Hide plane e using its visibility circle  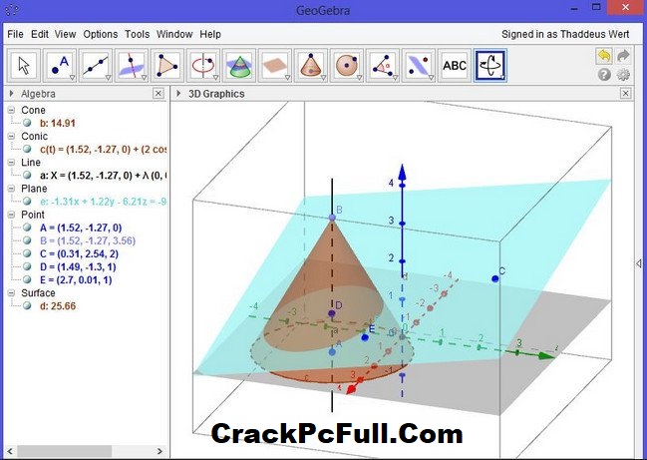pyautogui.click(x=29, y=201)
